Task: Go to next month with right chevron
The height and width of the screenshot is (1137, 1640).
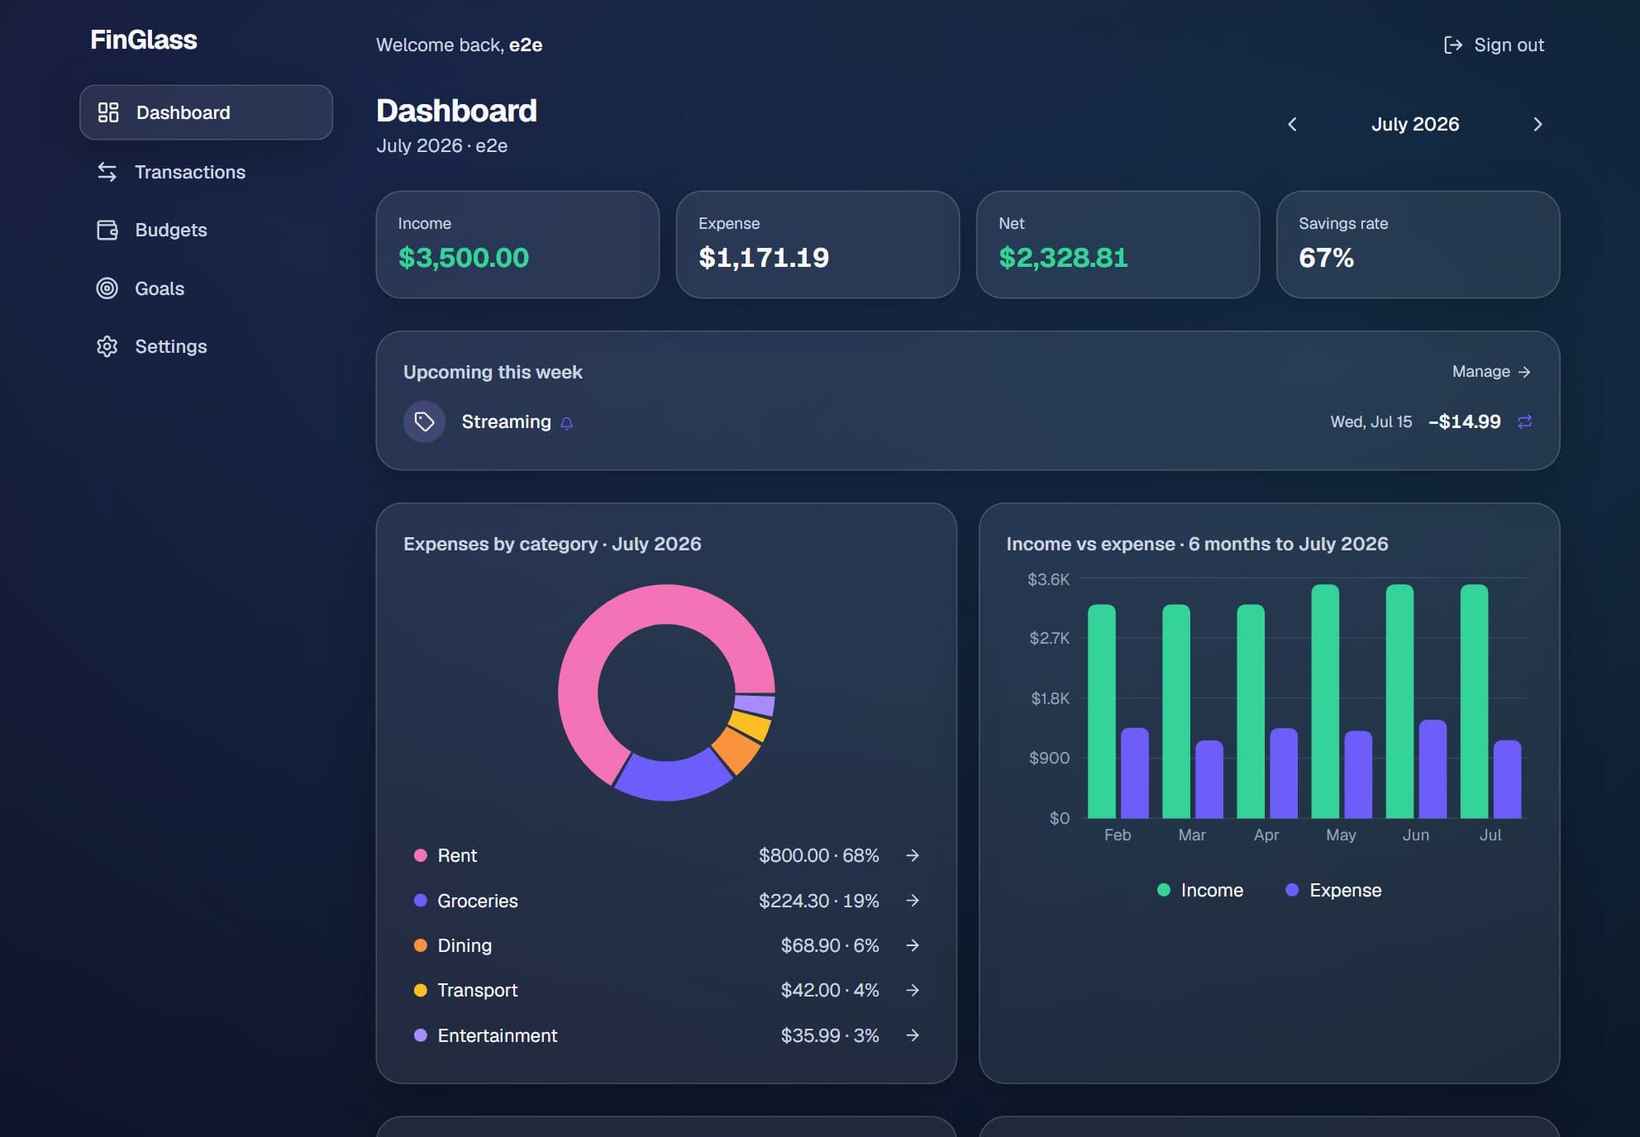Action: (x=1537, y=124)
